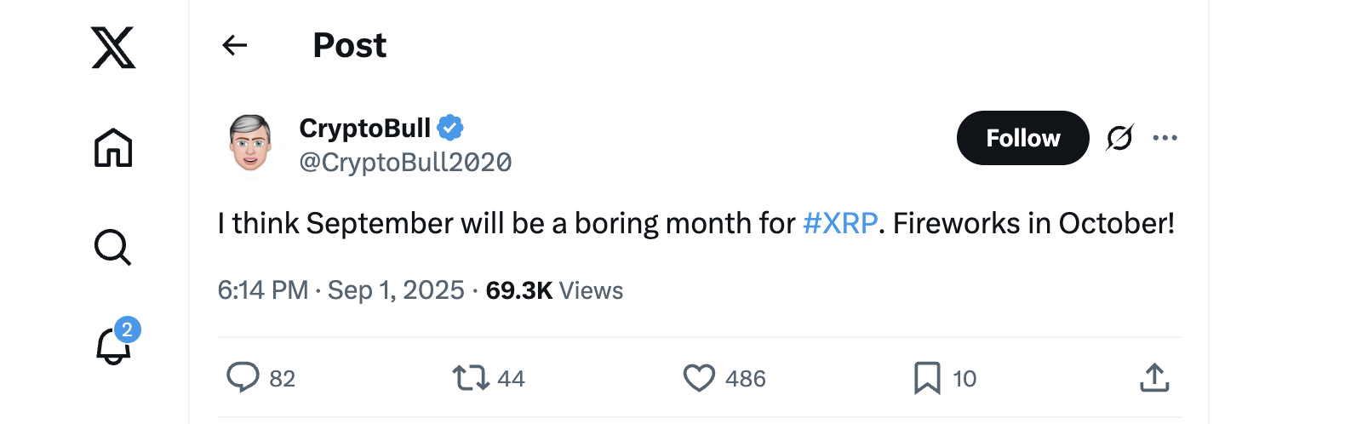Like the post with heart icon
1345x424 pixels.
click(699, 377)
